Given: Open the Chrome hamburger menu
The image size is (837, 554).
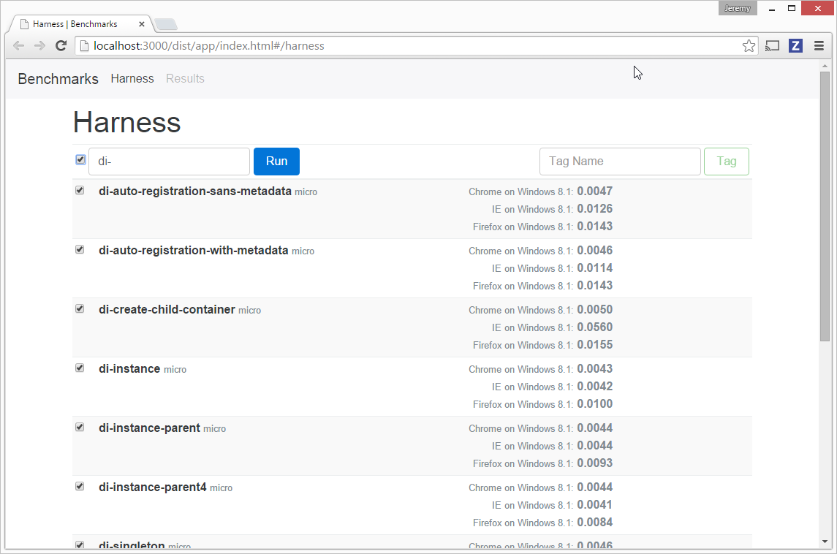Looking at the screenshot, I should pos(819,46).
